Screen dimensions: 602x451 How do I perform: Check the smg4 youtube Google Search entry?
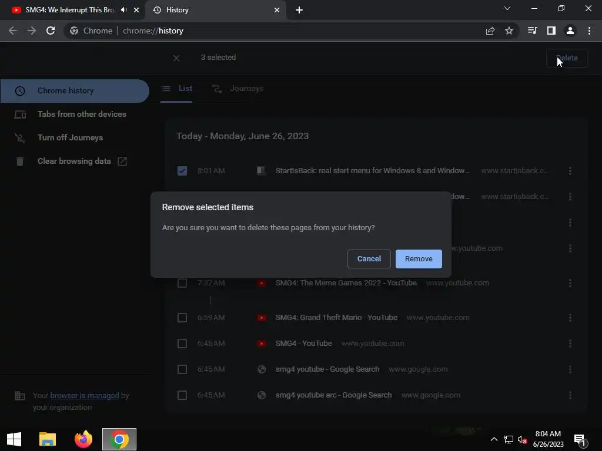[182, 369]
